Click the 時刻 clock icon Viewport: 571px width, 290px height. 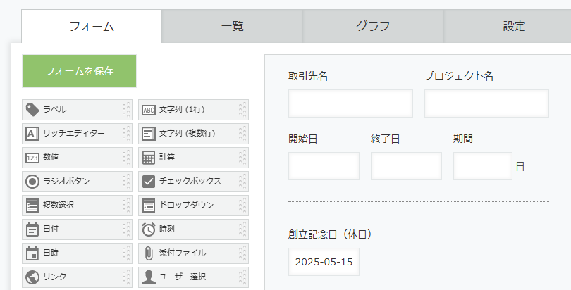click(149, 229)
